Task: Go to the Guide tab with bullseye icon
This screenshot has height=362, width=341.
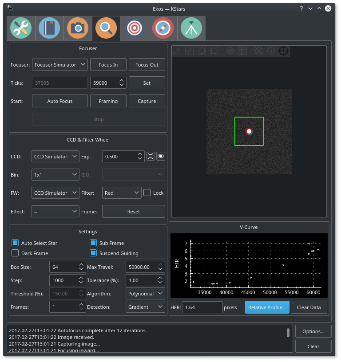Action: click(135, 28)
